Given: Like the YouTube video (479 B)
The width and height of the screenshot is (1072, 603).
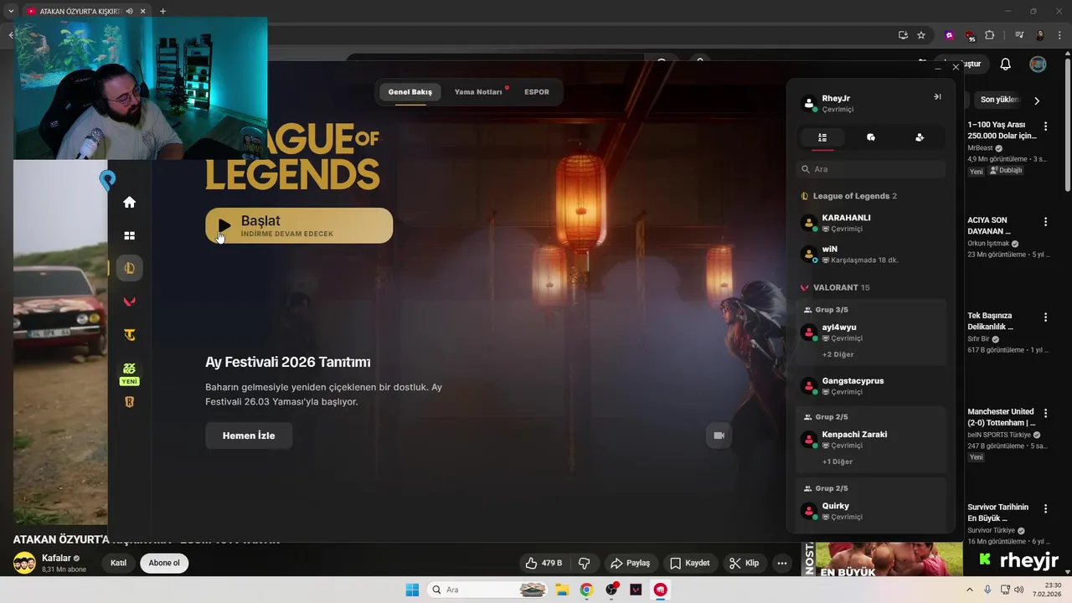Looking at the screenshot, I should (x=544, y=563).
